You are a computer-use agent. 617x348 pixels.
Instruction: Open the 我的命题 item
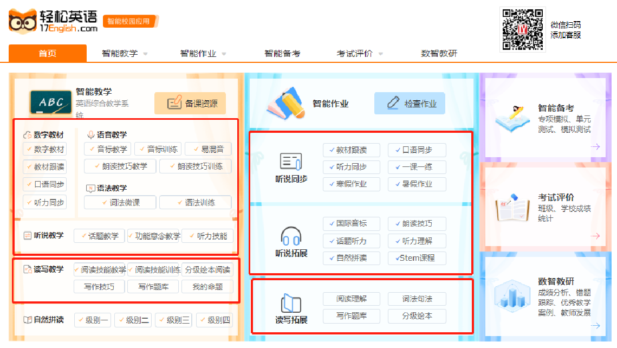tap(207, 287)
